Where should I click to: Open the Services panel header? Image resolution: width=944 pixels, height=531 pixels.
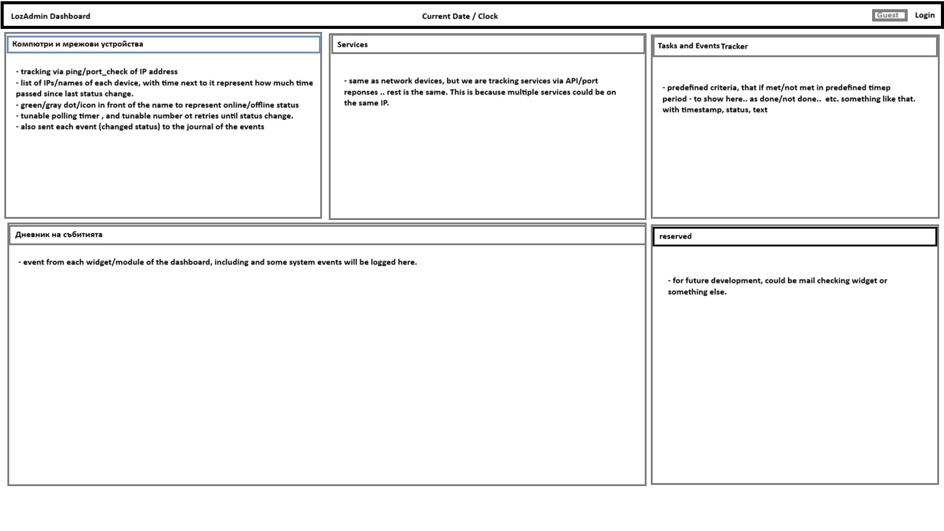487,44
